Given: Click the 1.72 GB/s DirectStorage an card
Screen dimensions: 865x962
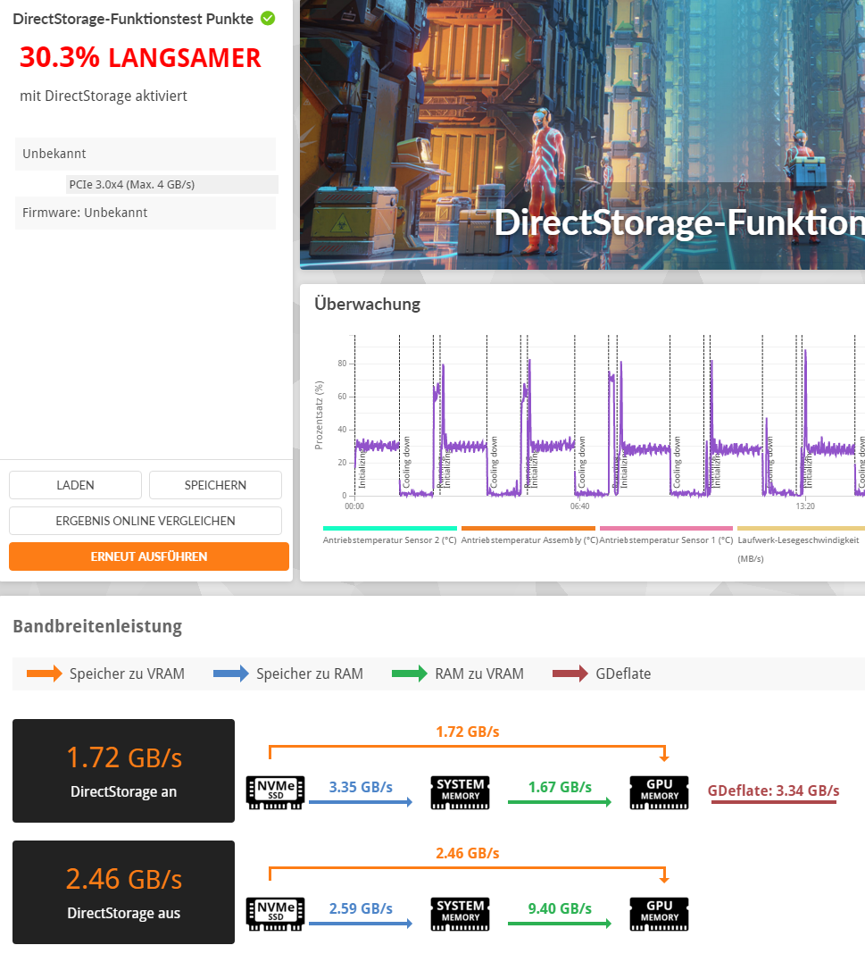Looking at the screenshot, I should [124, 771].
